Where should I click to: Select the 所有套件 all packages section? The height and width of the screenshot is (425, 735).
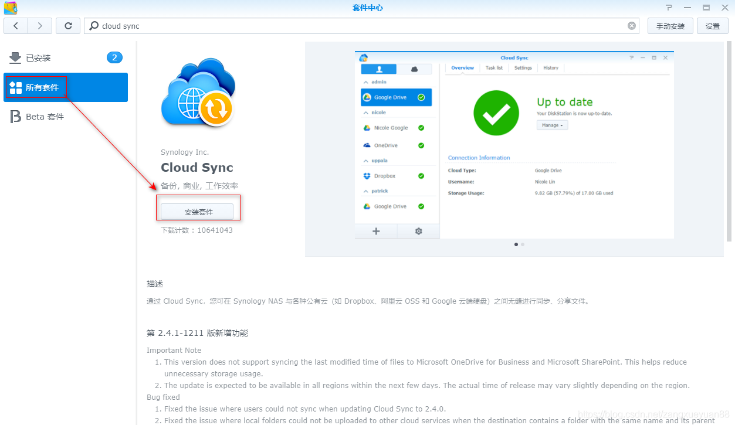(x=66, y=87)
